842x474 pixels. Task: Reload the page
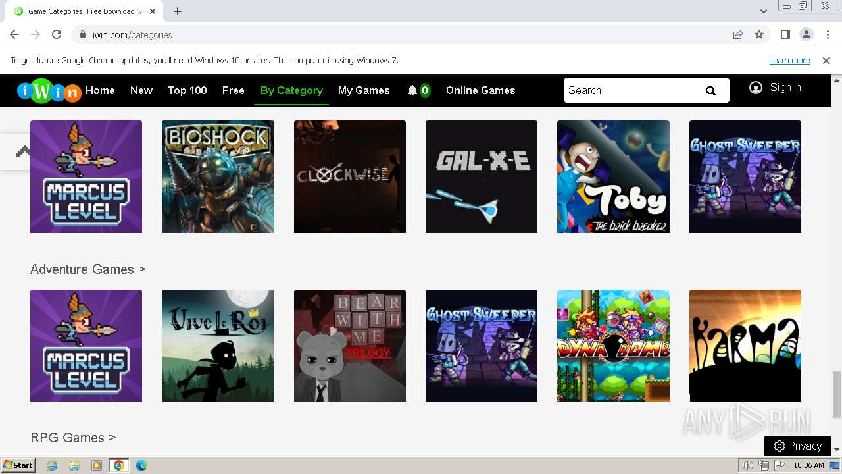[57, 35]
